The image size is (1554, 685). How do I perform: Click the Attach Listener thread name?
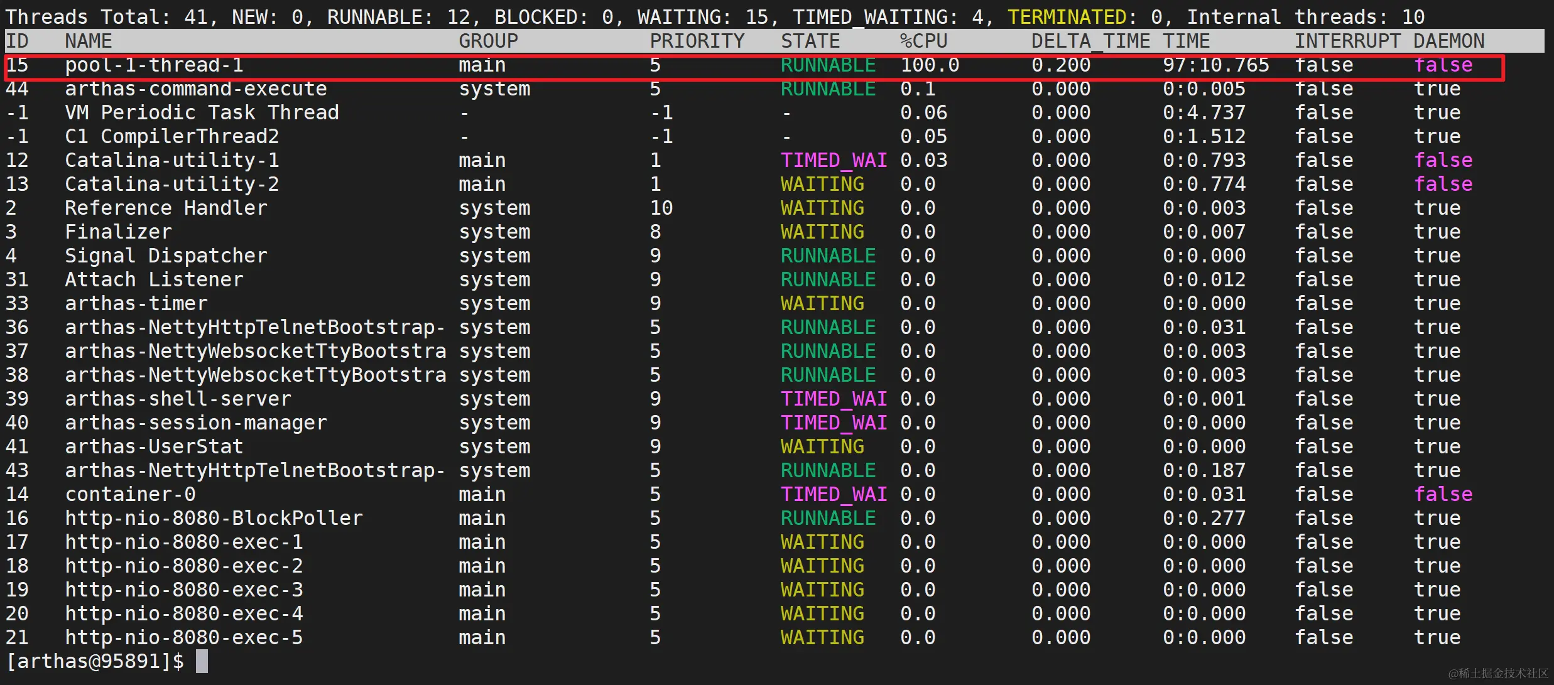(154, 280)
